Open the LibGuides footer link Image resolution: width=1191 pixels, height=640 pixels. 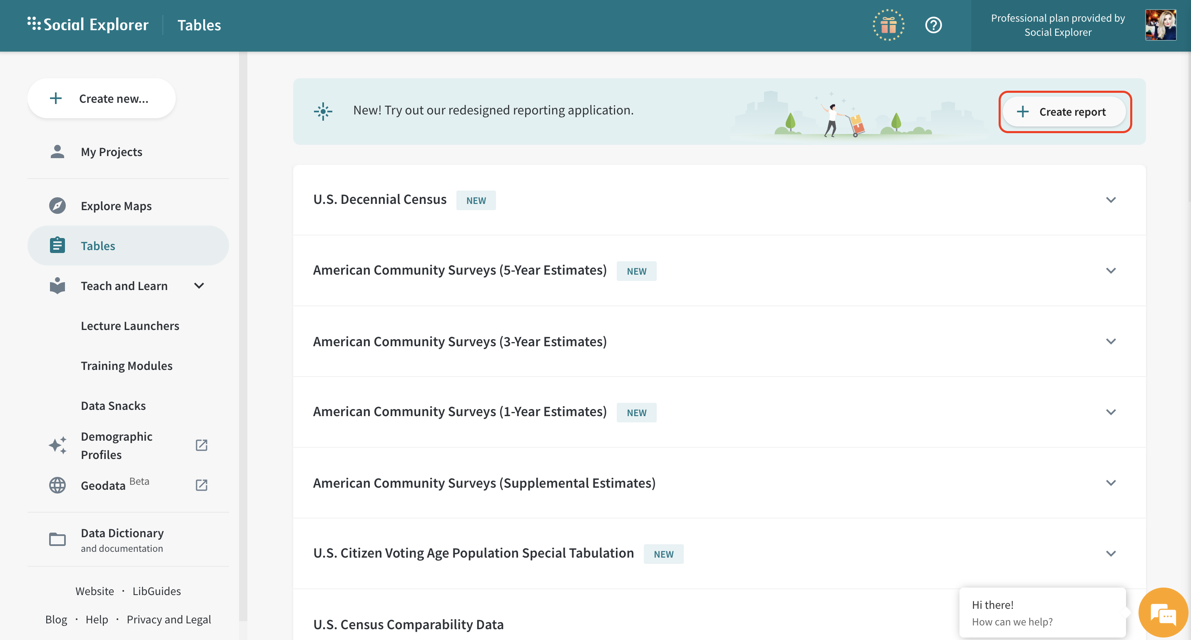[156, 591]
